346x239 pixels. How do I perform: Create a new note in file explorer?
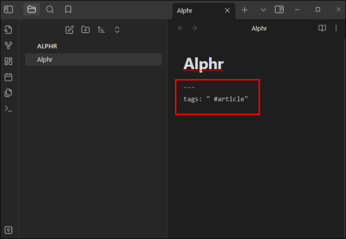coord(70,30)
